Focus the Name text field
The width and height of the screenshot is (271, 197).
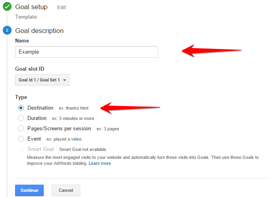tap(86, 52)
